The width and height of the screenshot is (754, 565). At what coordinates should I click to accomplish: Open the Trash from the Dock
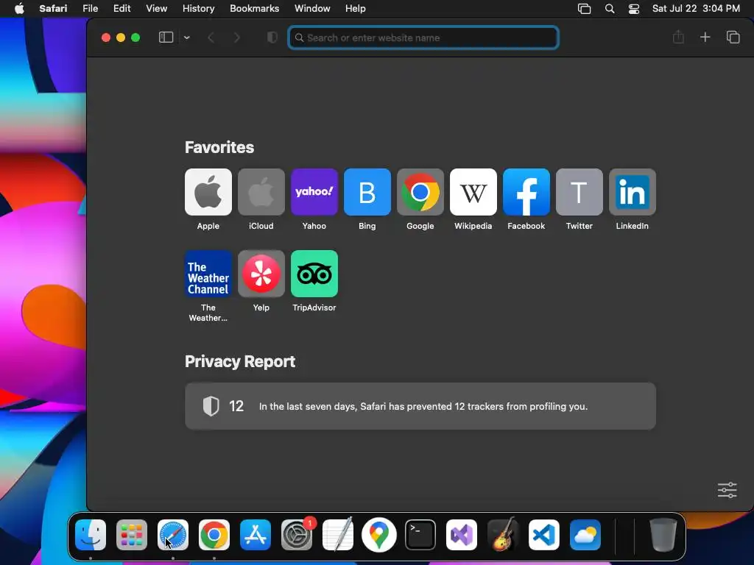point(663,535)
